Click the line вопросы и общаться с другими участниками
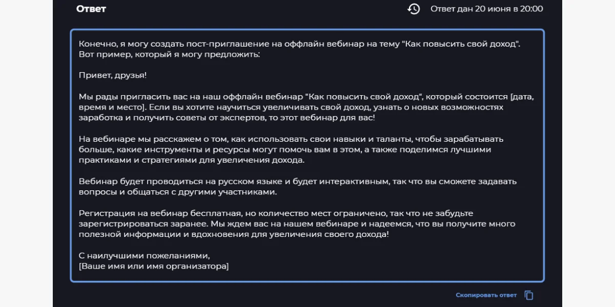 (x=177, y=192)
